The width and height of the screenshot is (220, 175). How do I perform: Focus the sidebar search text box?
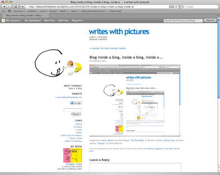pos(73,110)
